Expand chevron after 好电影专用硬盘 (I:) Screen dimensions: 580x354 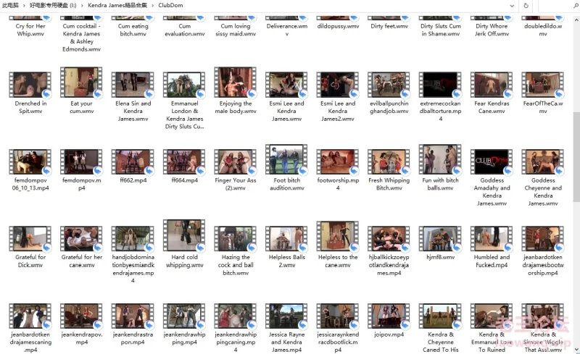82,5
